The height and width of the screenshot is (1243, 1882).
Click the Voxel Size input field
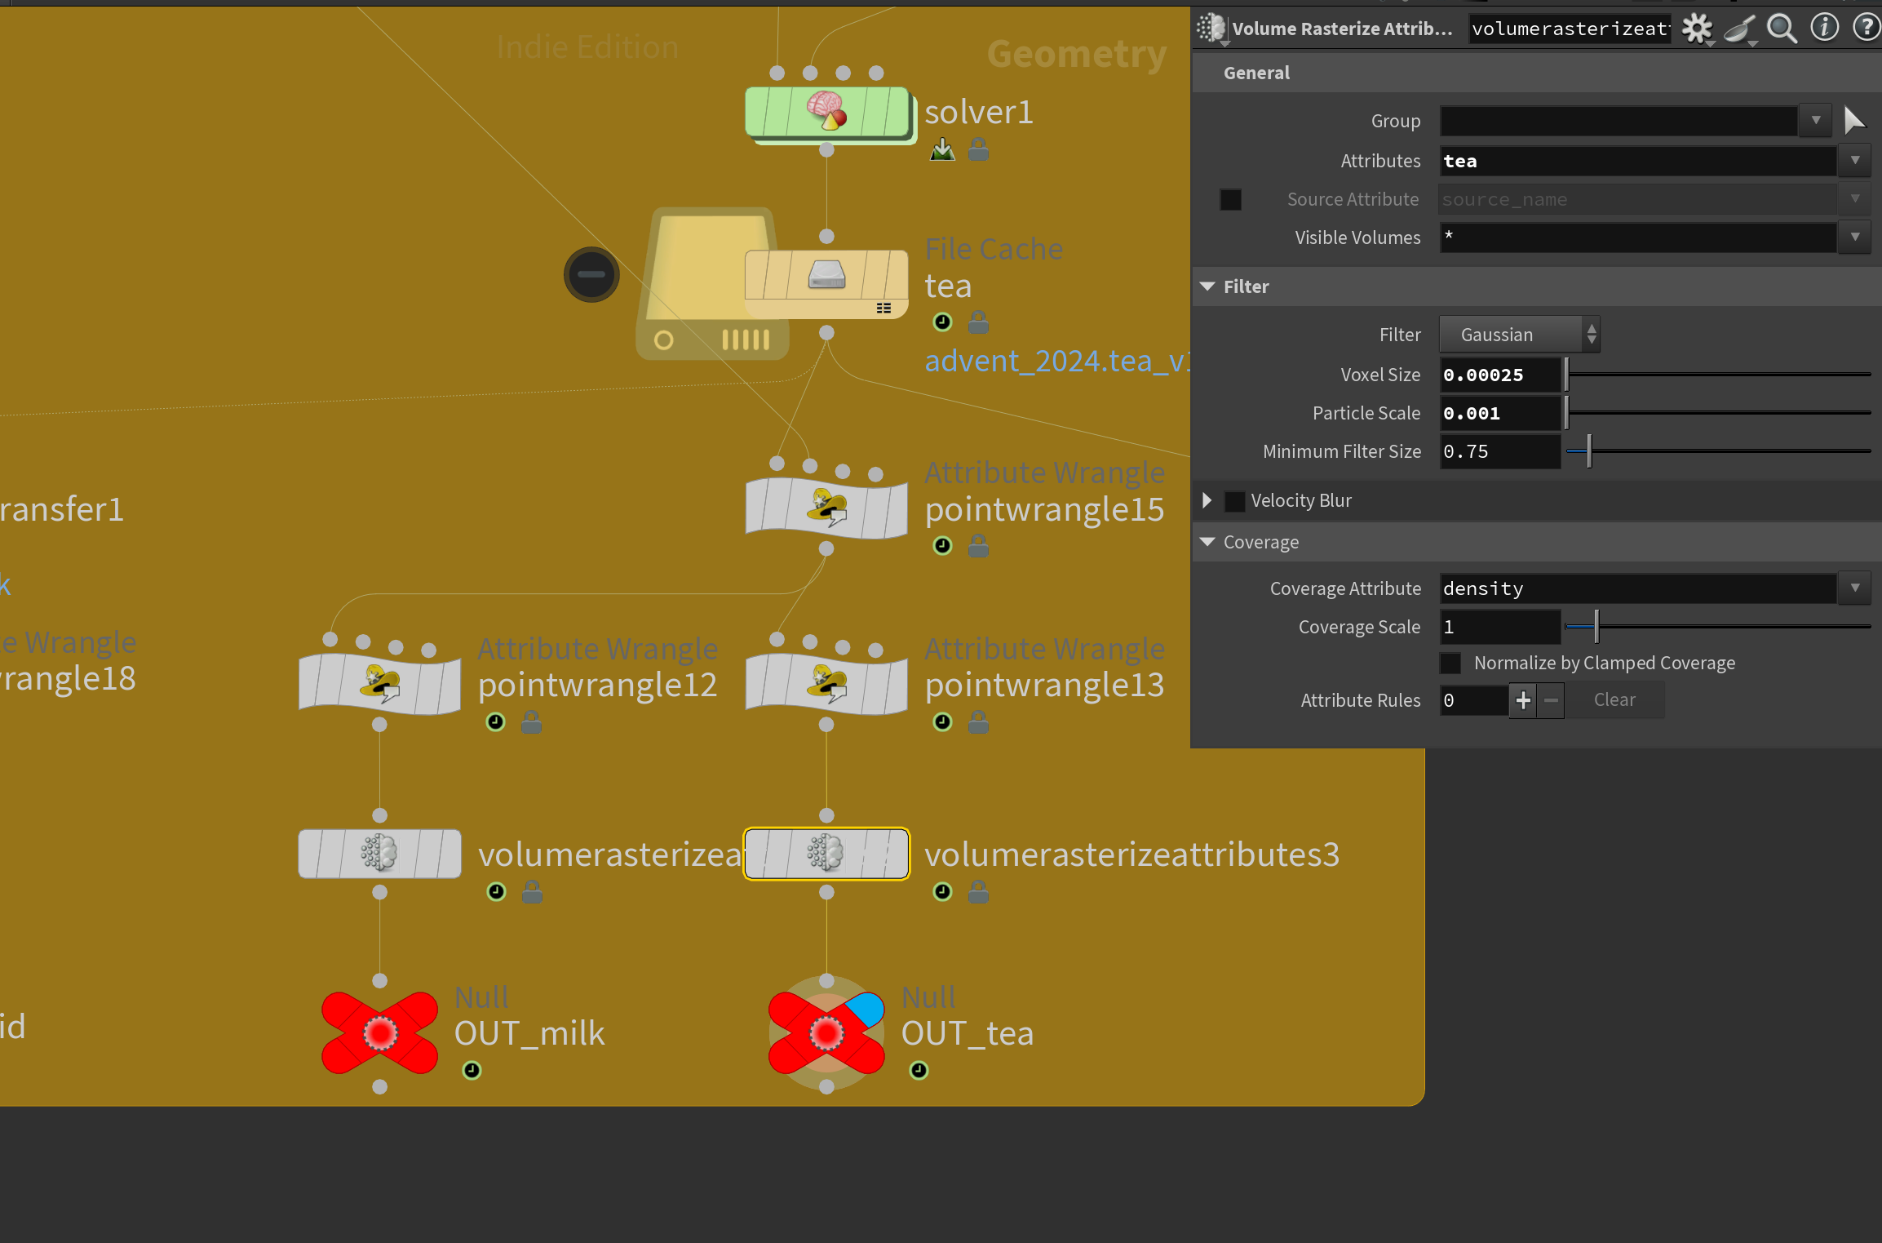(x=1499, y=375)
